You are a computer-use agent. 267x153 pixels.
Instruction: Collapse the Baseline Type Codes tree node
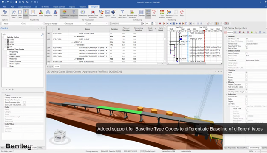[x=3, y=49]
